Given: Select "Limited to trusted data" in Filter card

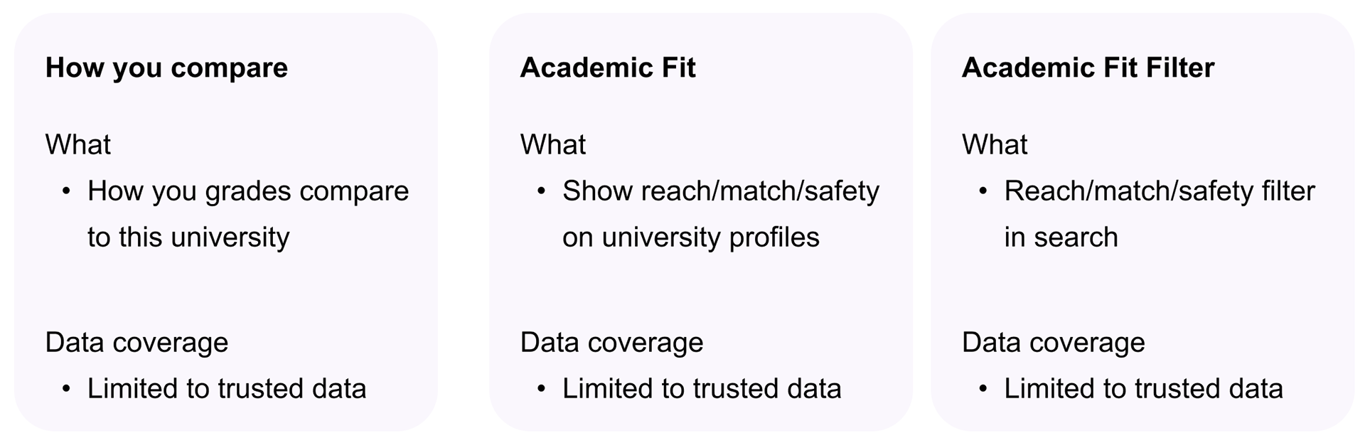Looking at the screenshot, I should click(1143, 389).
